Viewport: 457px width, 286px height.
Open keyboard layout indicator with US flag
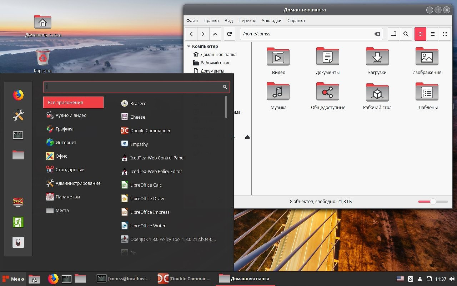coord(400,279)
